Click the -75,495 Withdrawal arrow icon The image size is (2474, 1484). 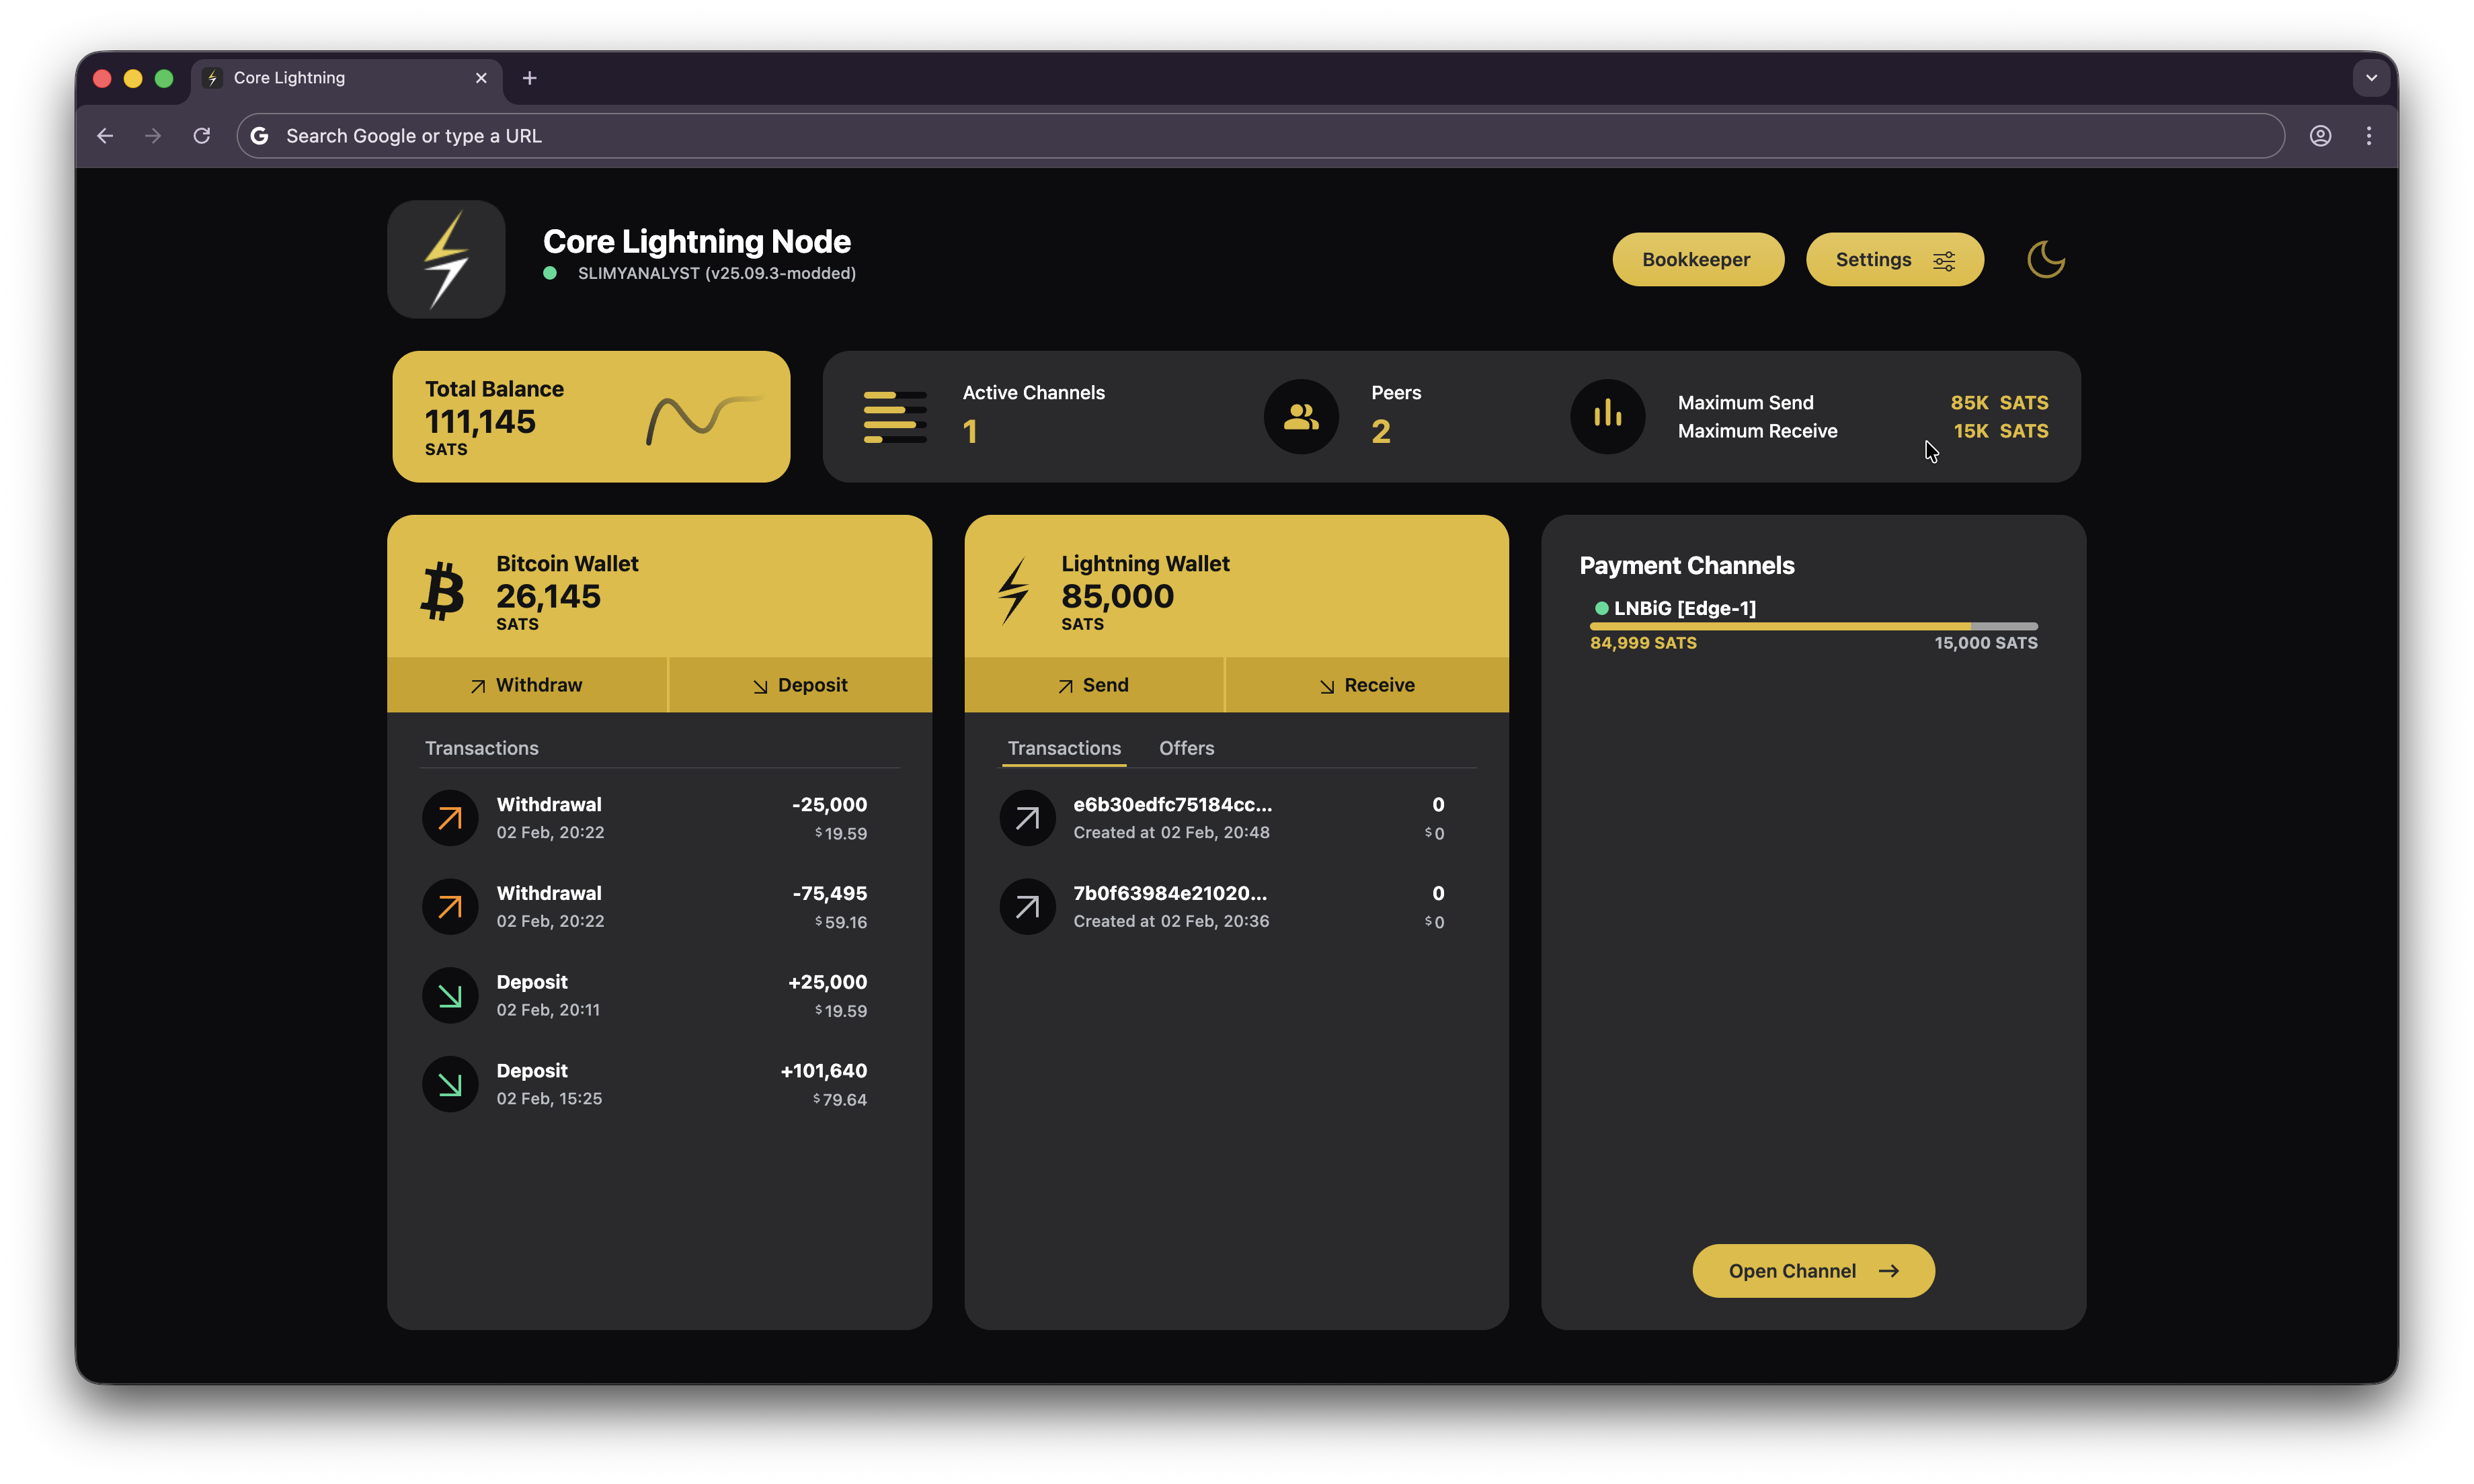point(450,906)
